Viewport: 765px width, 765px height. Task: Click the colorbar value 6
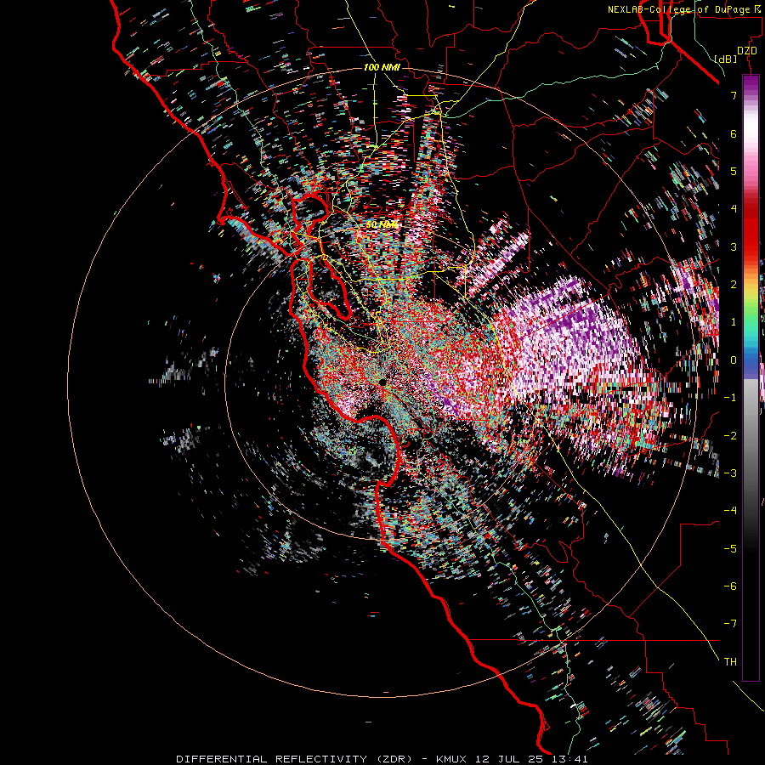(x=734, y=133)
